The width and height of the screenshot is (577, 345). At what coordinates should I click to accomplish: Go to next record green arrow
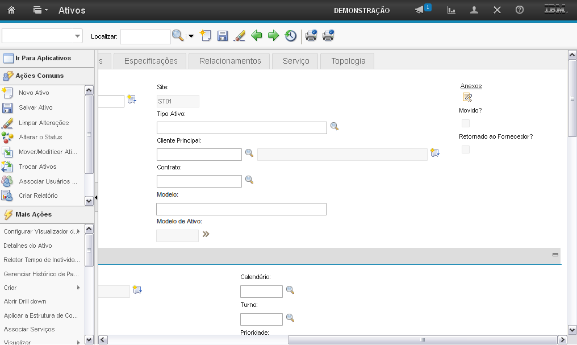tap(274, 36)
